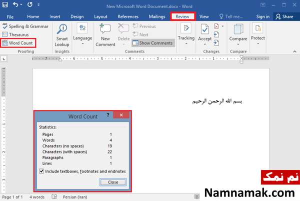Open Smart Lookup insights
Viewport: 300px width, 201px height.
pyautogui.click(x=62, y=35)
